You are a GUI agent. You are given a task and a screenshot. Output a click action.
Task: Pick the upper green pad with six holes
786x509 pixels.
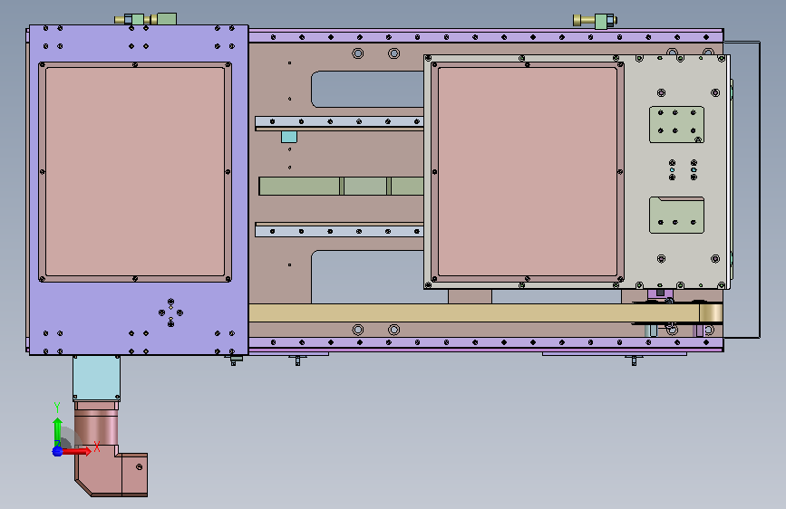(x=676, y=124)
